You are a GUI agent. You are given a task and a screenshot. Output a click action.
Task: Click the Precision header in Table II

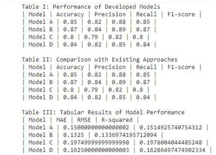pos(111,67)
